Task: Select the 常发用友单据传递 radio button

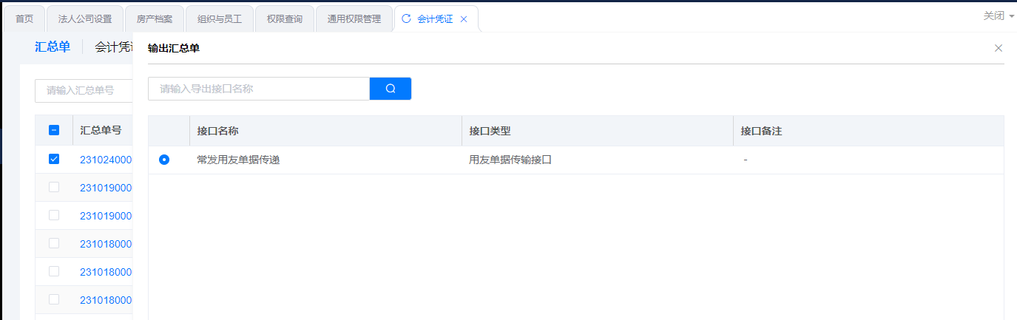Action: click(164, 160)
